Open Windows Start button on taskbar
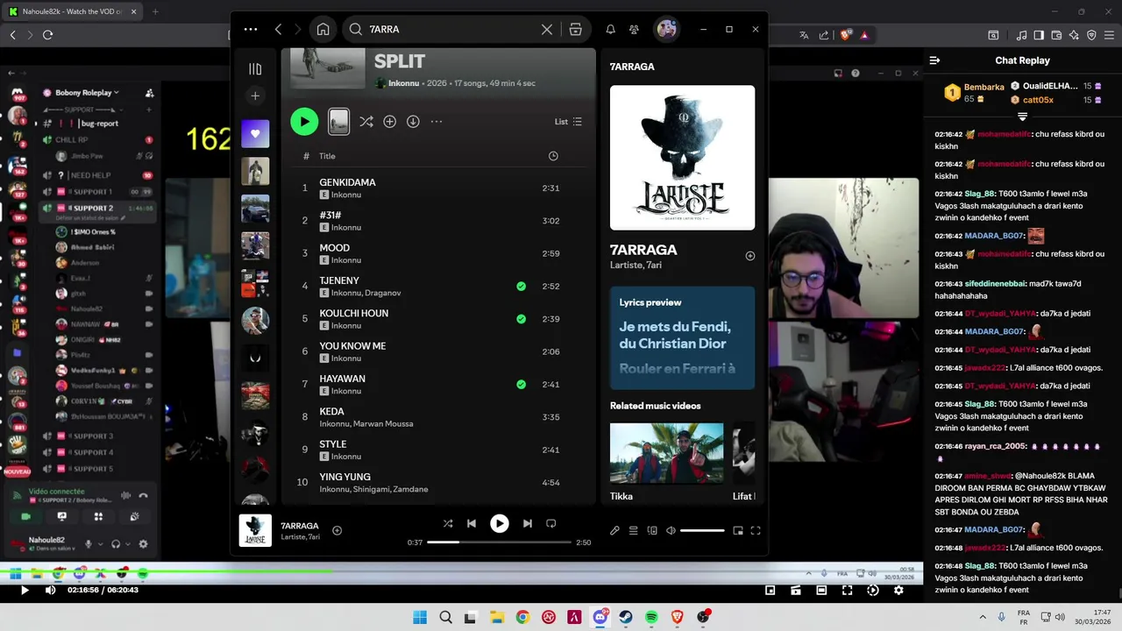 pos(419,617)
